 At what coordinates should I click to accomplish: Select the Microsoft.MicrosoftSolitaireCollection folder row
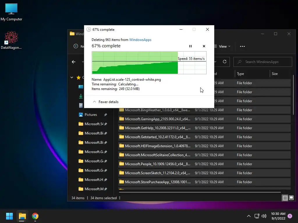204,155
